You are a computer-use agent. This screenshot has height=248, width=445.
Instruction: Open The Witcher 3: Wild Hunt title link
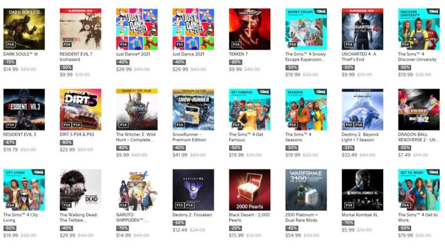pos(136,137)
